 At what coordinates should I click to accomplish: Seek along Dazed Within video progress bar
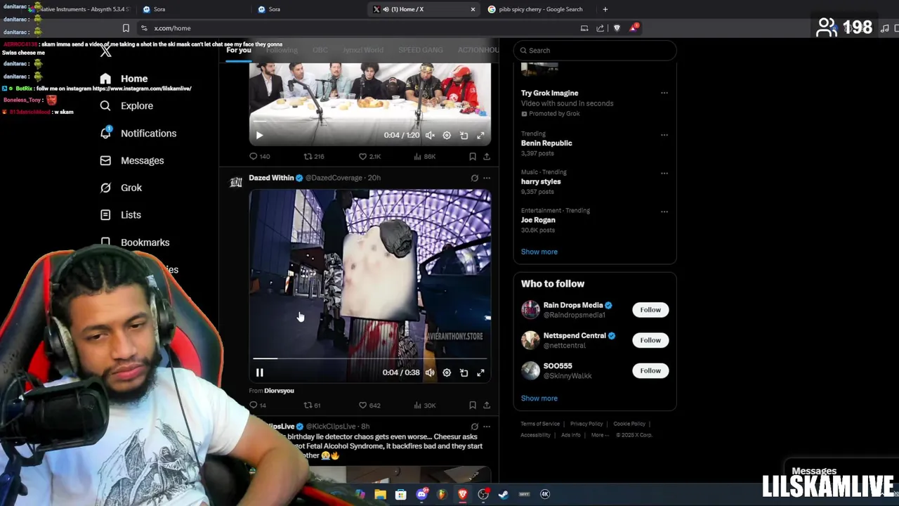tap(369, 358)
